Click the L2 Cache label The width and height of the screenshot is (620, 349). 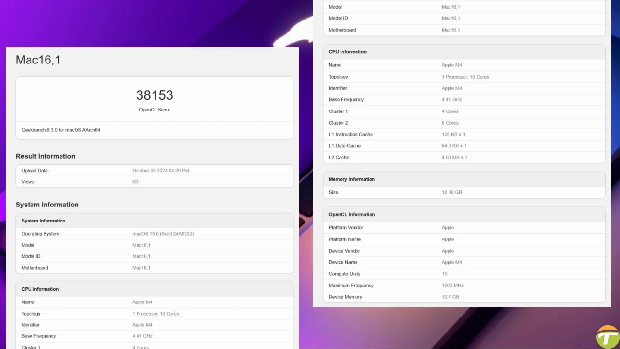339,158
